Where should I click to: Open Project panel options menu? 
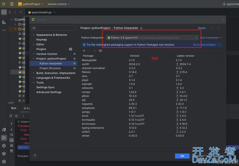(x=15, y=12)
